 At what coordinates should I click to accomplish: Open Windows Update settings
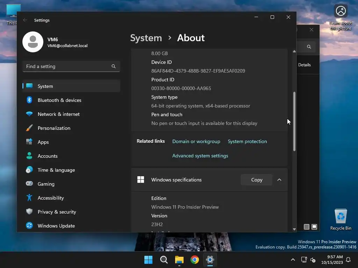71,226
